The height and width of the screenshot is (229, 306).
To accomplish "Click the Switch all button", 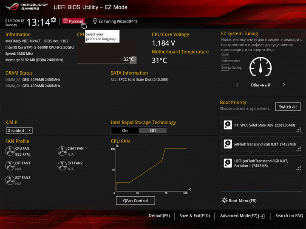I will (288, 107).
